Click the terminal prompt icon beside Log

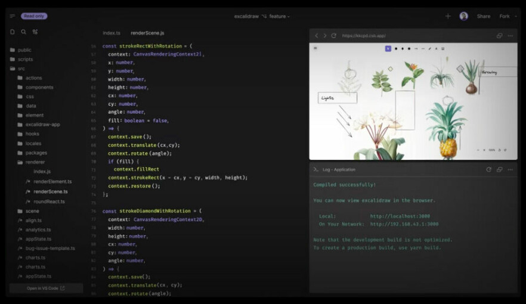pyautogui.click(x=315, y=170)
